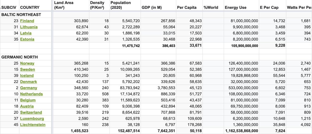Screen dimensions: 312x134
Task: Follow the Denmark country link
Action: click(x=28, y=82)
